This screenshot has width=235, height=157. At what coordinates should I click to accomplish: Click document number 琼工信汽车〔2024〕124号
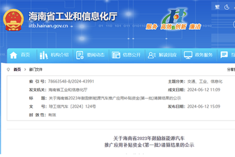coord(73,107)
